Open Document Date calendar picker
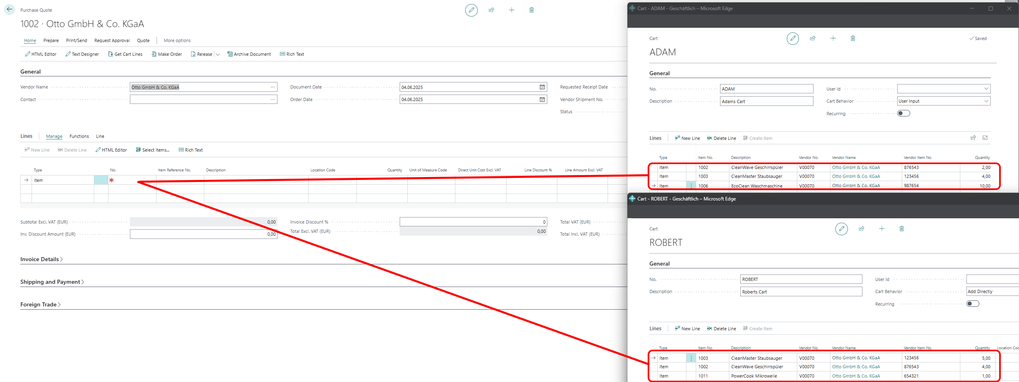Viewport: 1019px width, 382px height. pyautogui.click(x=542, y=87)
